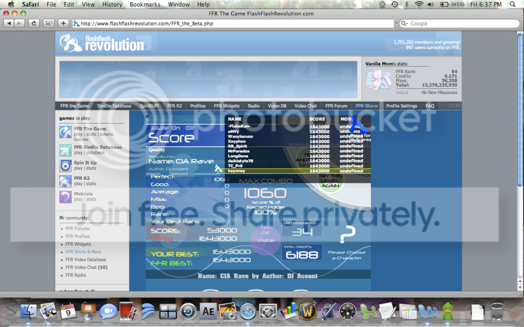Image resolution: width=524 pixels, height=327 pixels.
Task: Set mute to Off in game
Action: point(190,128)
